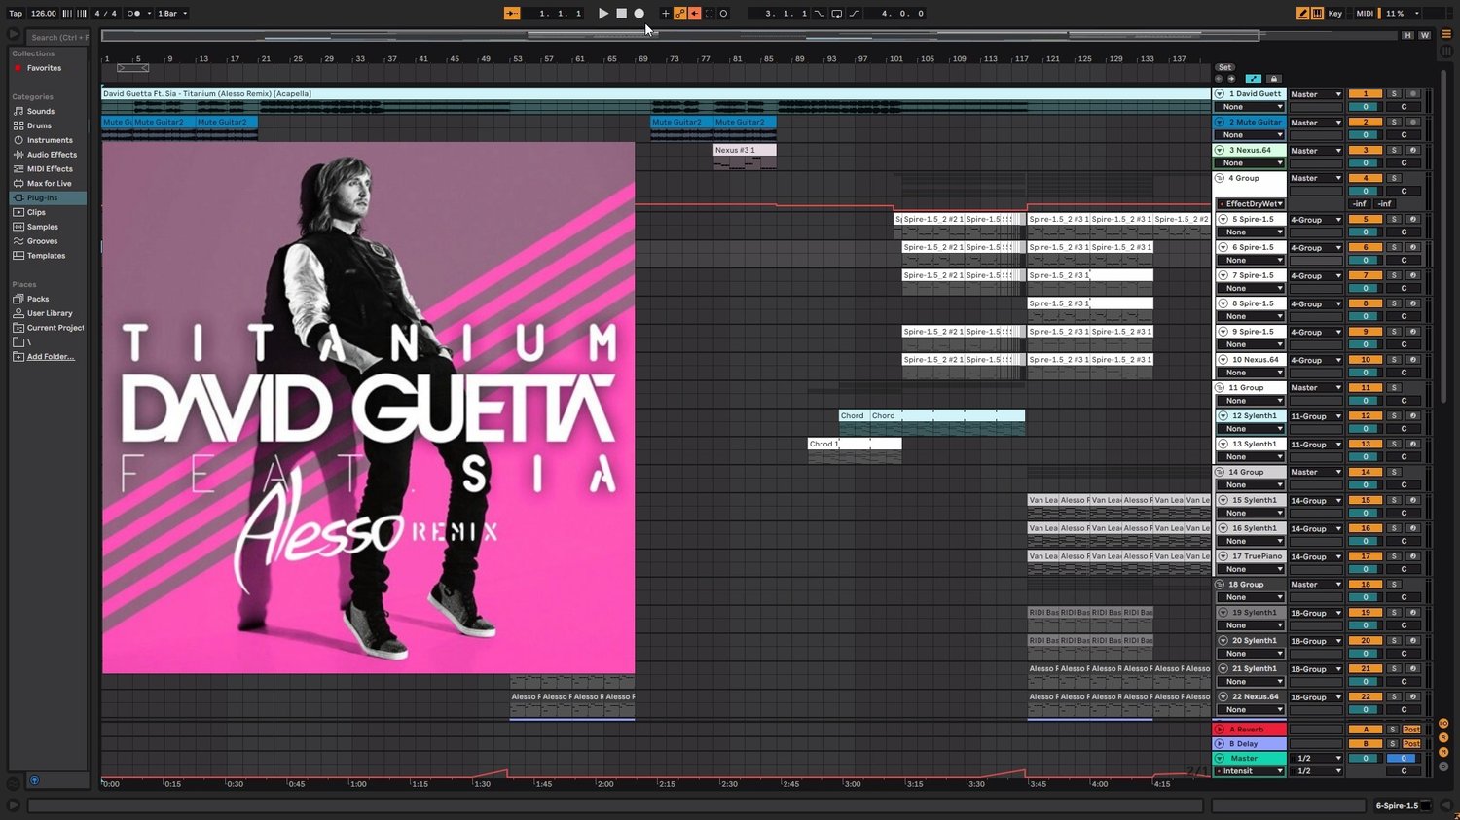
Task: Toggle the Loop switch icon
Action: [x=836, y=14]
